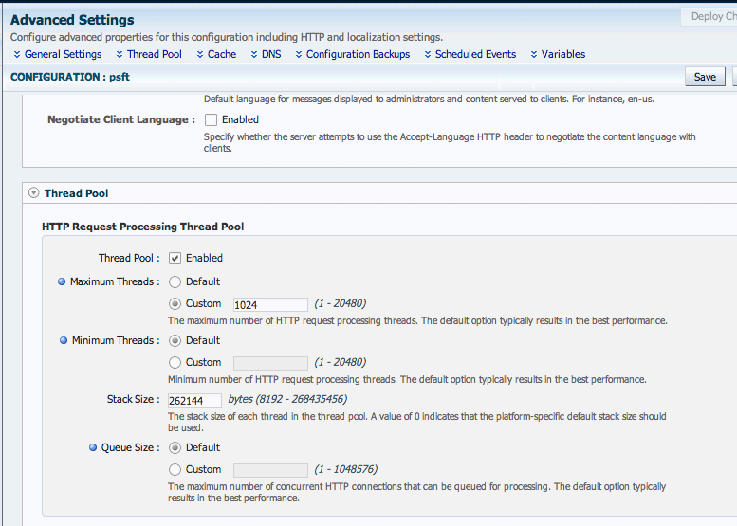Screen dimensions: 737x526
Task: Click the chevron icon beside Scheduled Events
Action: [427, 54]
